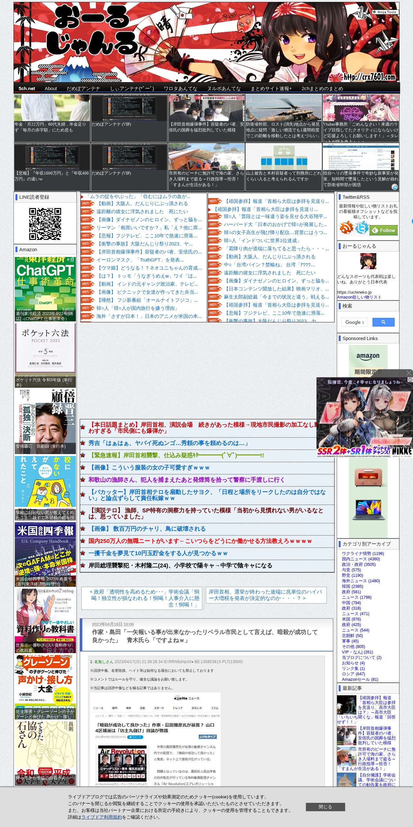Open the Amazonセール (81) category
The height and width of the screenshot is (827, 413).
(x=360, y=679)
